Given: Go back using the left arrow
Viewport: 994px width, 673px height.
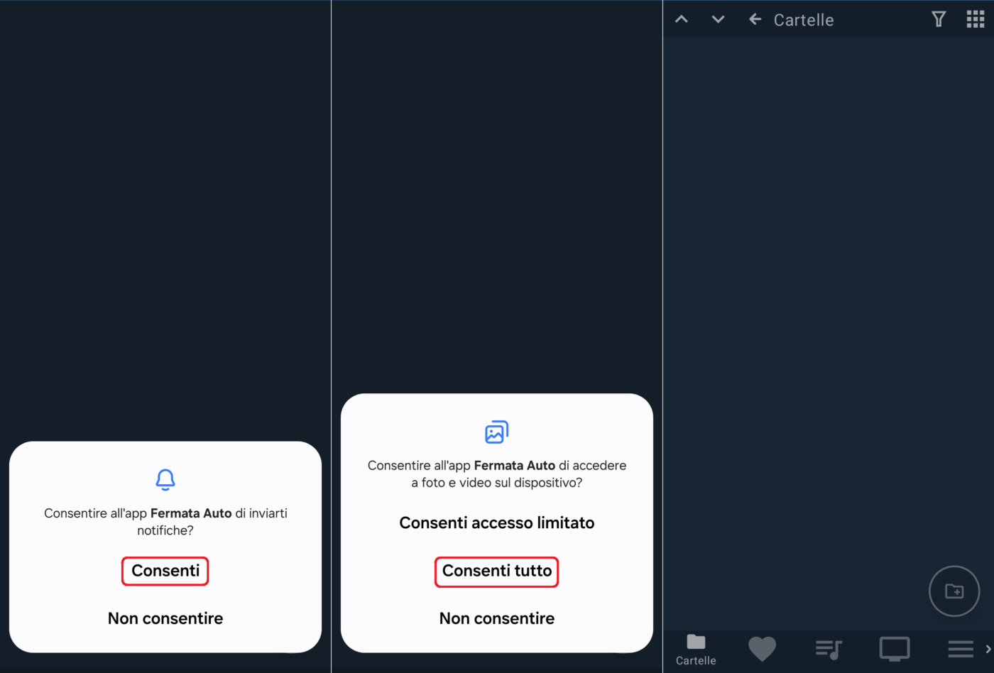Looking at the screenshot, I should click(x=755, y=20).
